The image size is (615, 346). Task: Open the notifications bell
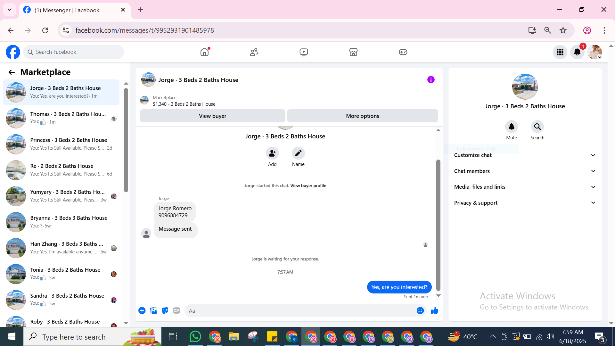[x=577, y=52]
